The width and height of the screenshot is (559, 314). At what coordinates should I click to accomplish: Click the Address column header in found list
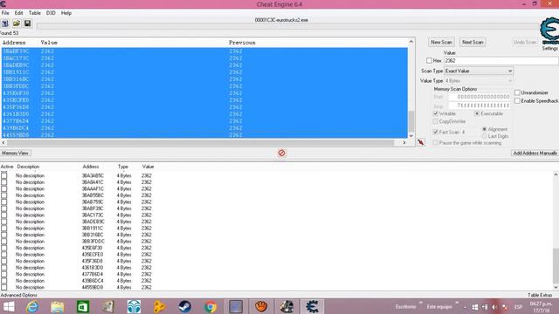tap(14, 43)
